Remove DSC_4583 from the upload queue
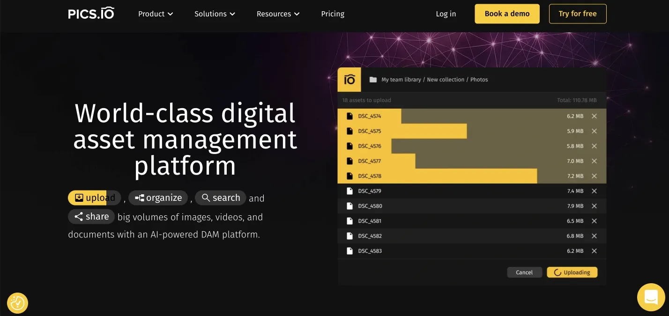This screenshot has width=669, height=316. click(594, 251)
